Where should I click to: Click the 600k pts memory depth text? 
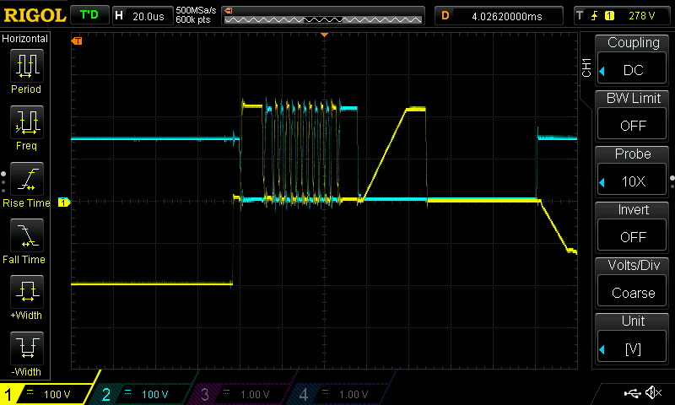point(193,19)
